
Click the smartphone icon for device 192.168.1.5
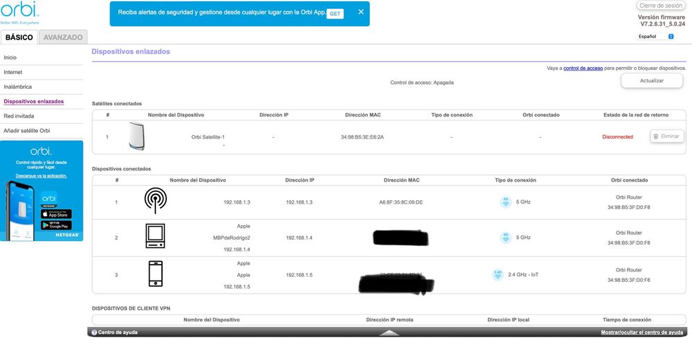(x=155, y=274)
